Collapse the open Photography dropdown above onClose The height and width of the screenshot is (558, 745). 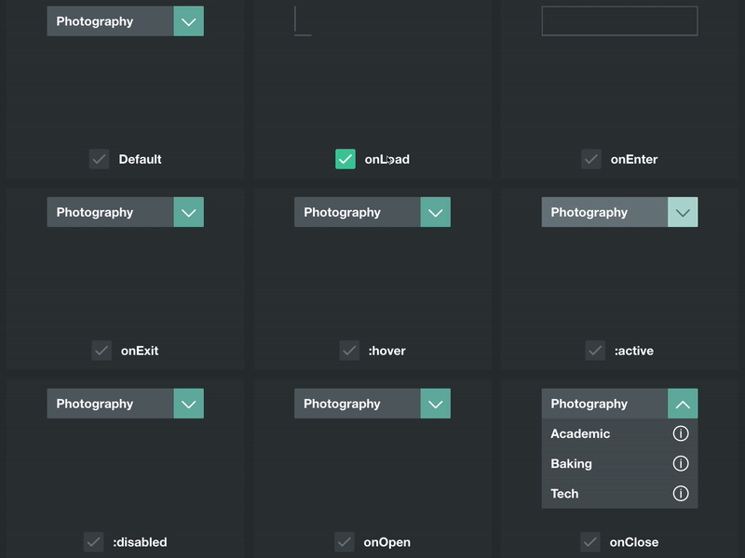683,404
